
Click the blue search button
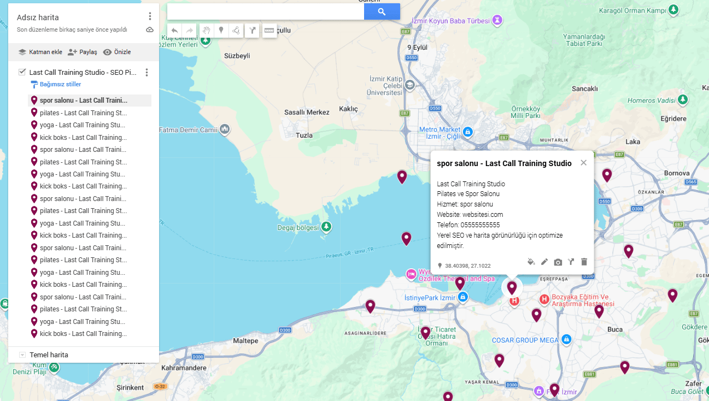click(x=382, y=11)
